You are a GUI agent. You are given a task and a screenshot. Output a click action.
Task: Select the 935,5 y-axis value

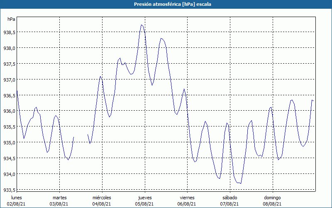tap(9, 127)
